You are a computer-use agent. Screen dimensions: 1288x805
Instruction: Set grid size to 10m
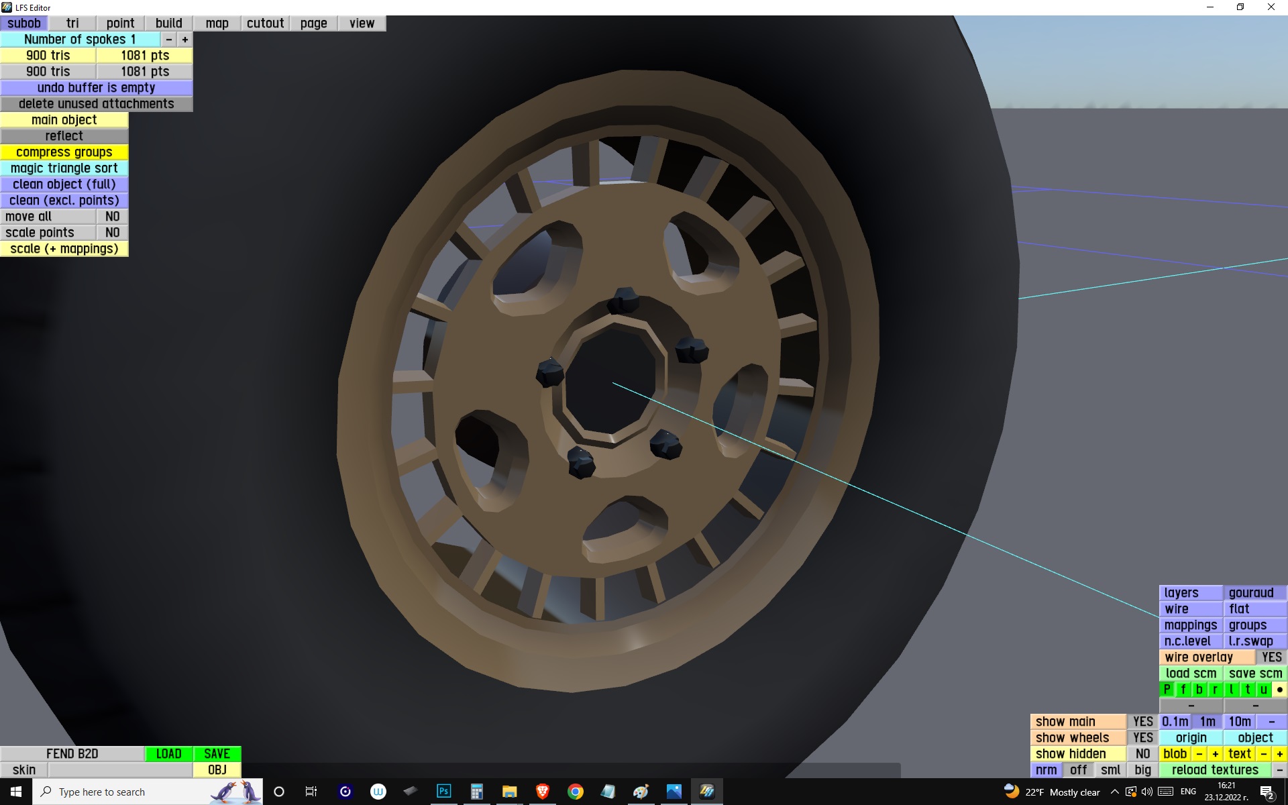[x=1239, y=721]
